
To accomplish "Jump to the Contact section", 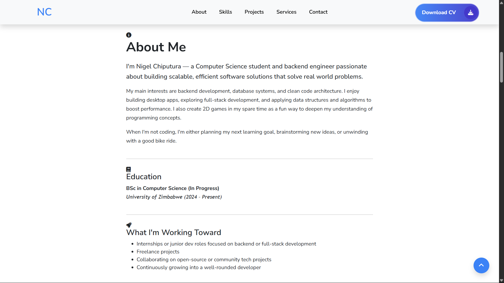I will coord(318,12).
